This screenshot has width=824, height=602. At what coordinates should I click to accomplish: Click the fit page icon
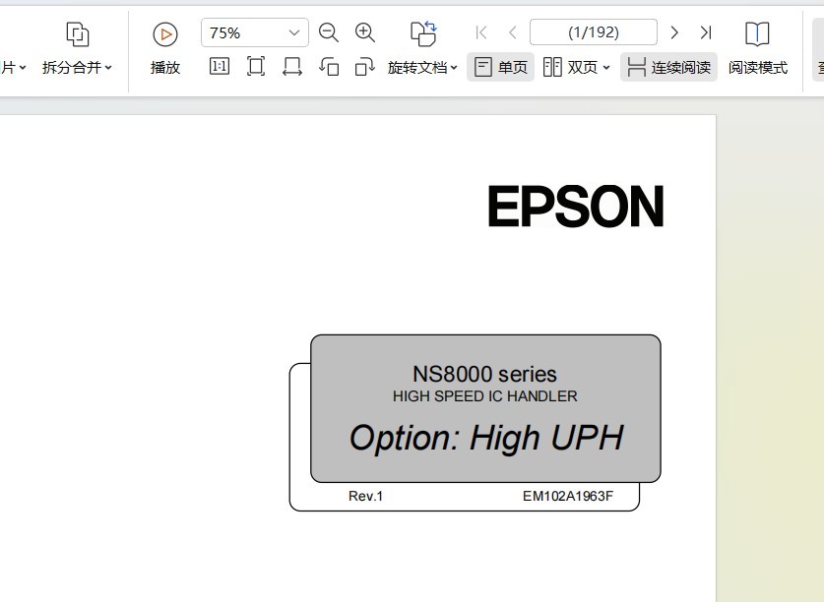click(256, 67)
